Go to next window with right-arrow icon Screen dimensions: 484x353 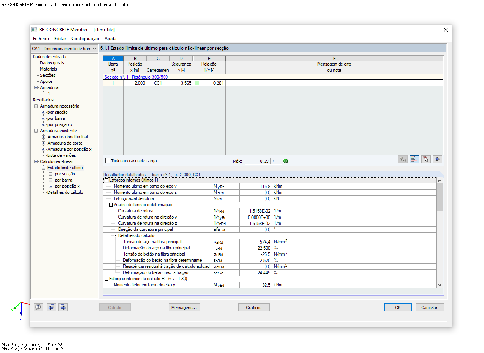[63, 307]
